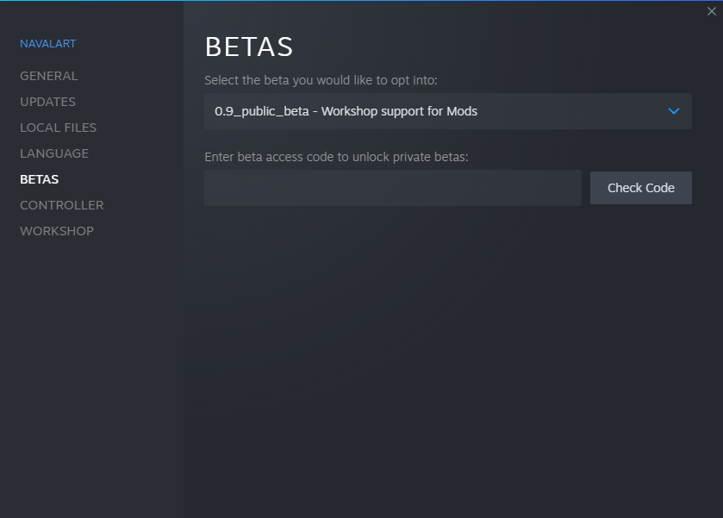Click the 'Select the beta' label text
This screenshot has height=518, width=723.
pos(321,80)
